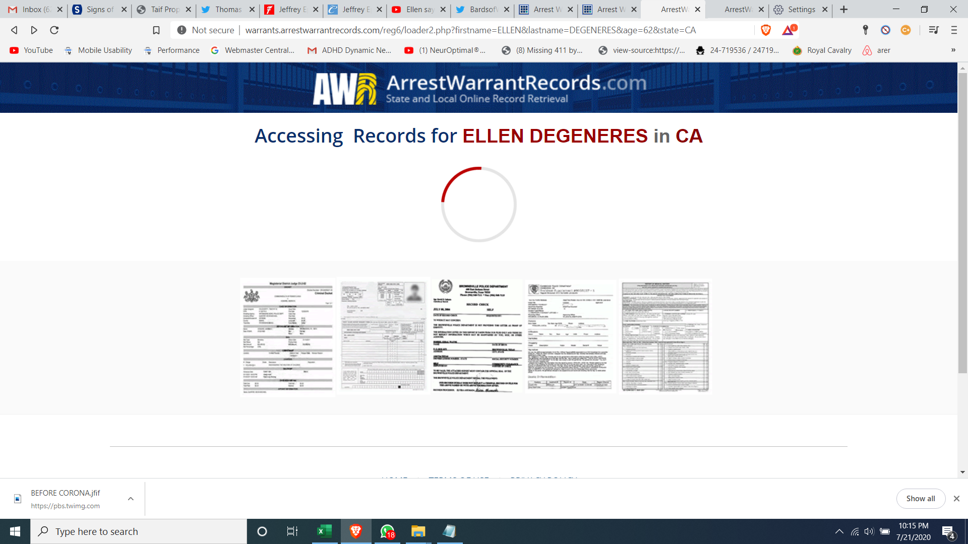Click the Brave Shields lion icon

tap(765, 30)
